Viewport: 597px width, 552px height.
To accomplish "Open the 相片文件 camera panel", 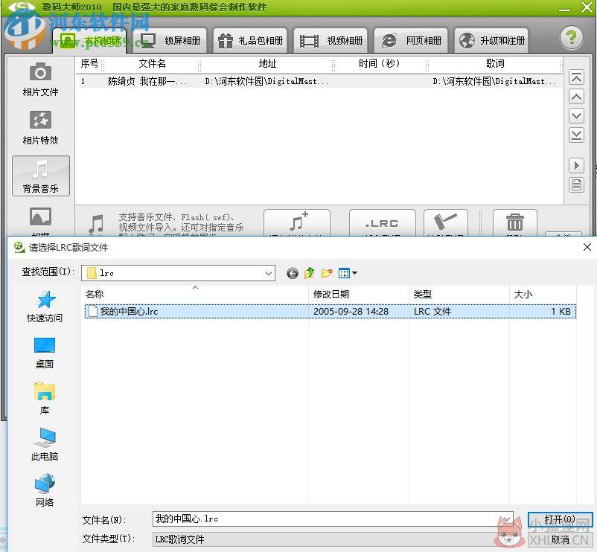I will click(x=40, y=79).
